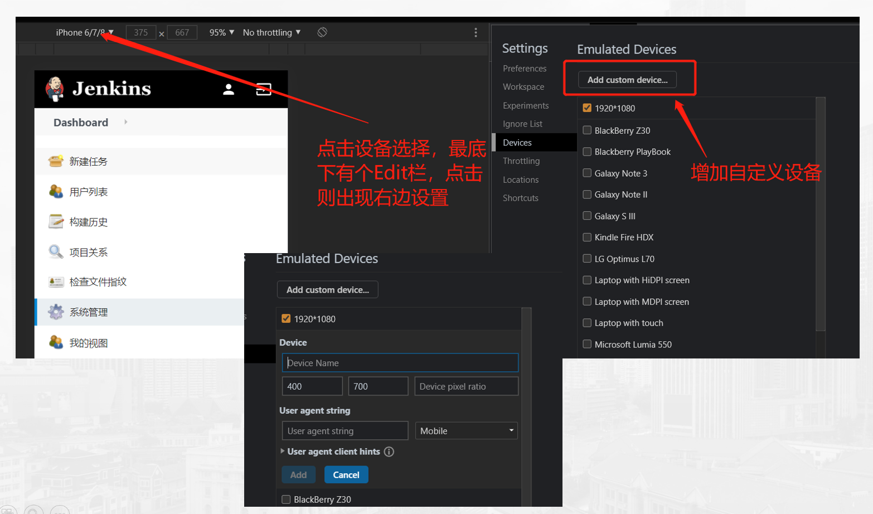Viewport: 873px width, 514px height.
Task: Check the Kindle Fire HDX device
Action: pos(587,237)
